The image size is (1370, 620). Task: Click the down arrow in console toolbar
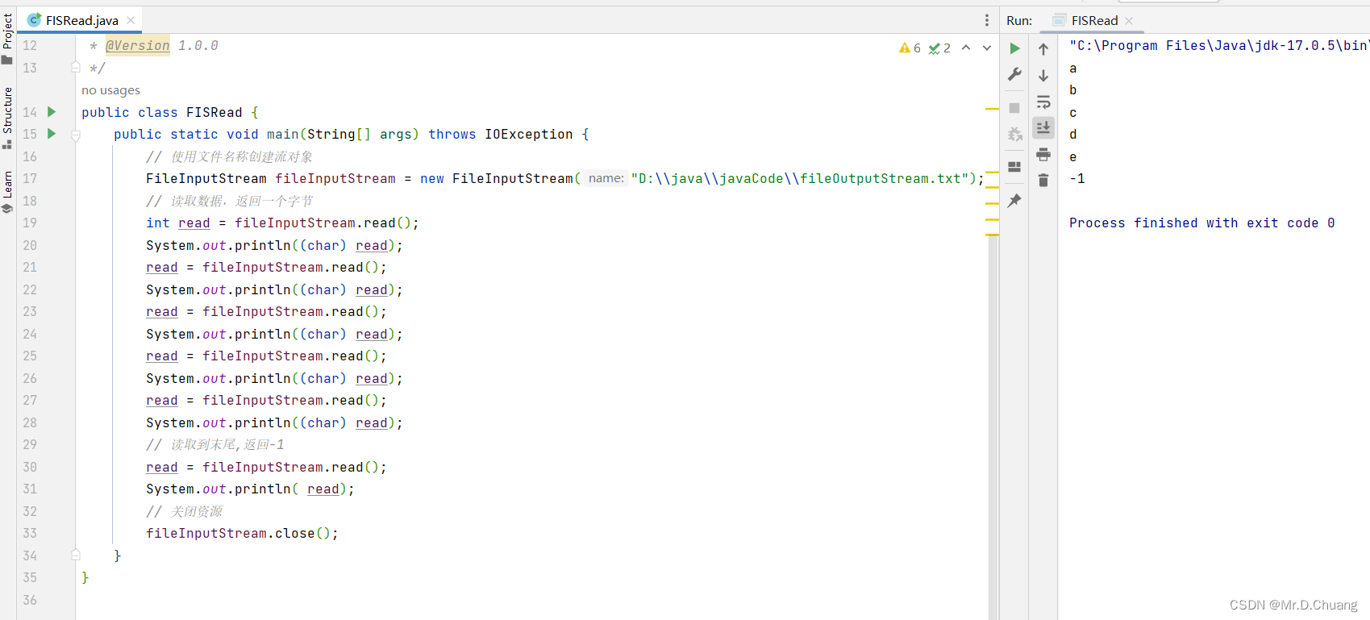point(1043,76)
